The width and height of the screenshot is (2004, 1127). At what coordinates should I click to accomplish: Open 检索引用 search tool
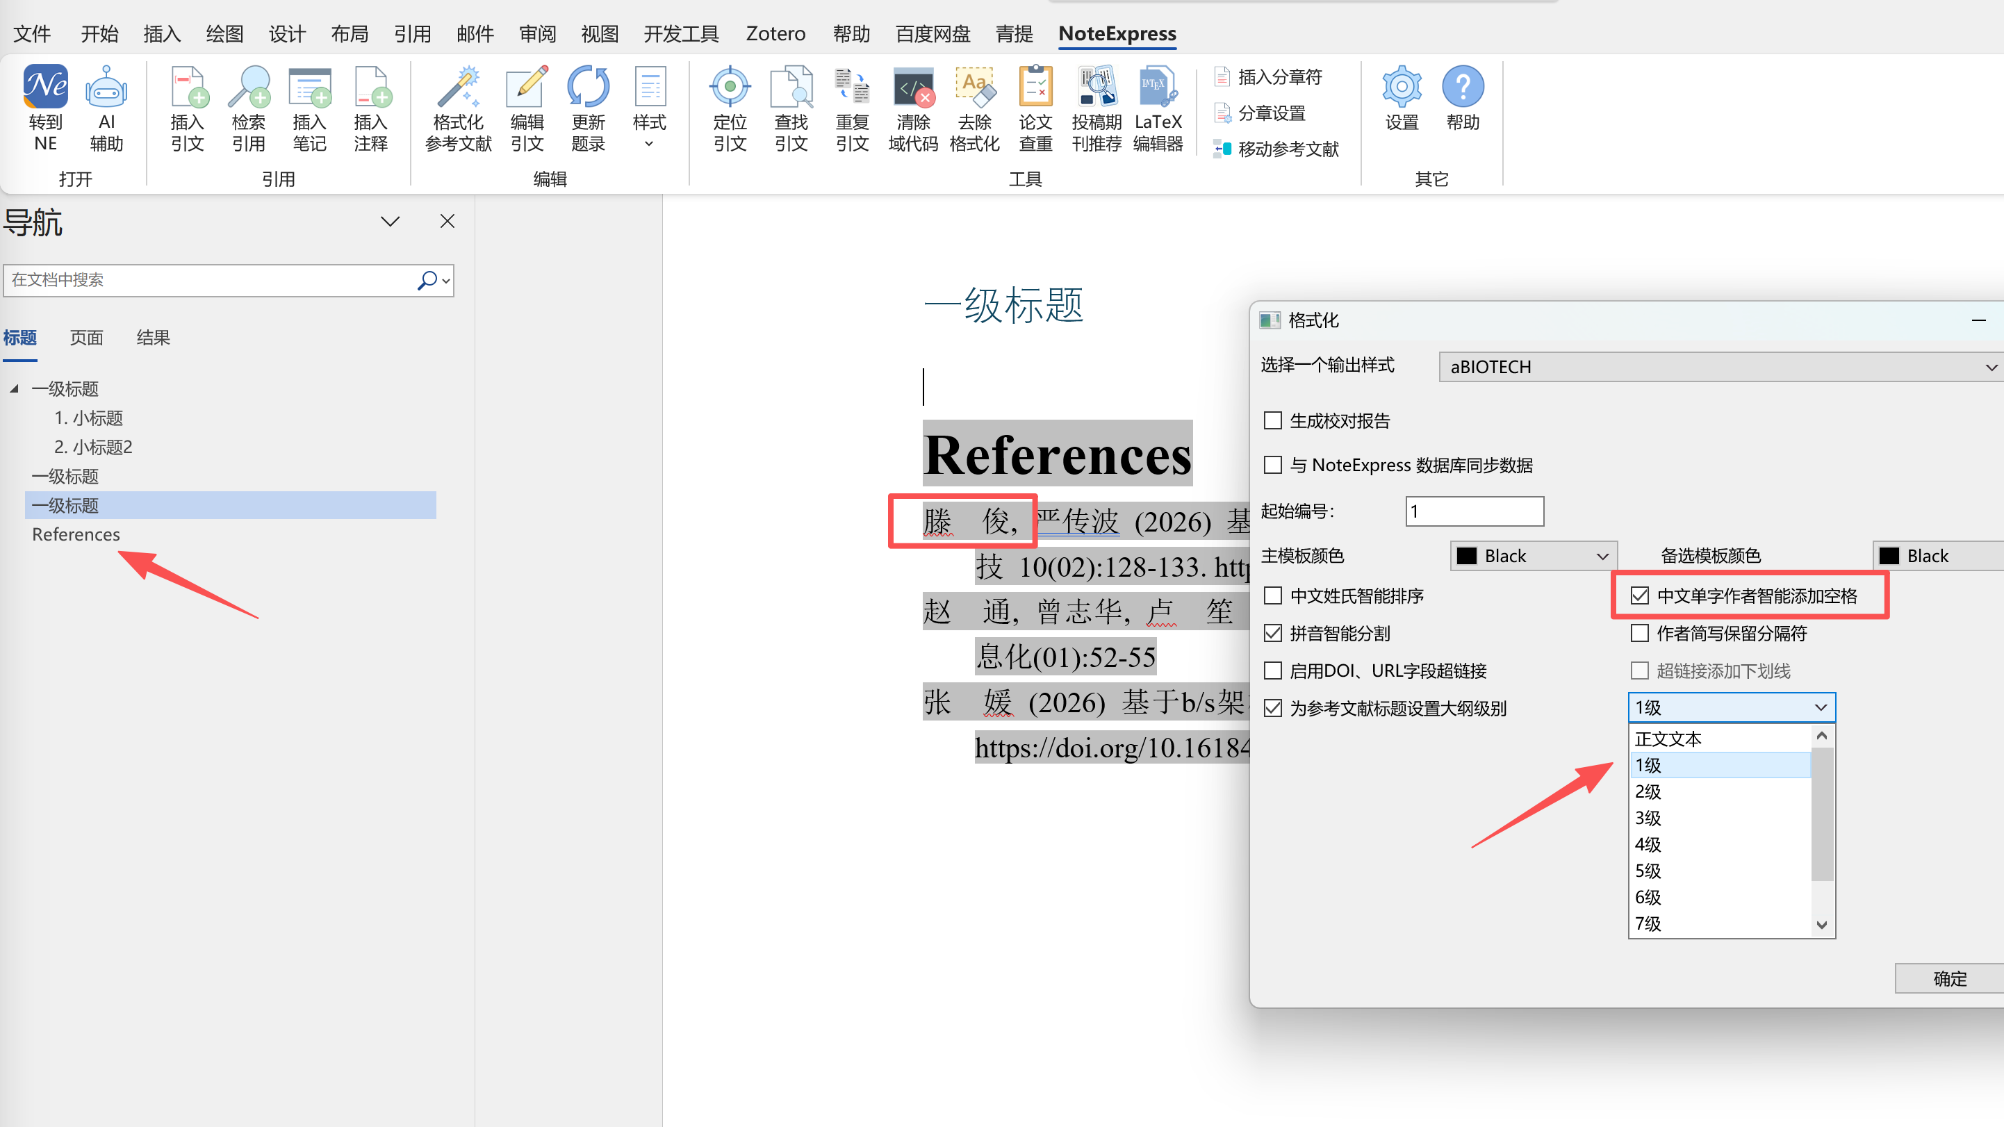(248, 107)
